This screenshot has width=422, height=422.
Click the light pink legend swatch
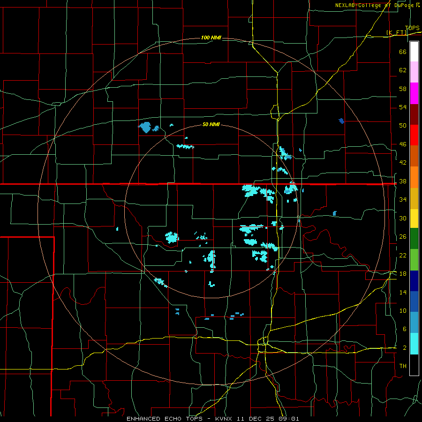point(414,72)
